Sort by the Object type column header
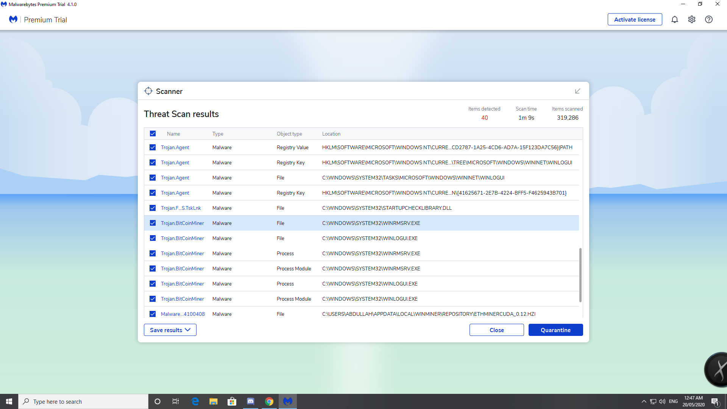The height and width of the screenshot is (409, 727). pyautogui.click(x=289, y=134)
